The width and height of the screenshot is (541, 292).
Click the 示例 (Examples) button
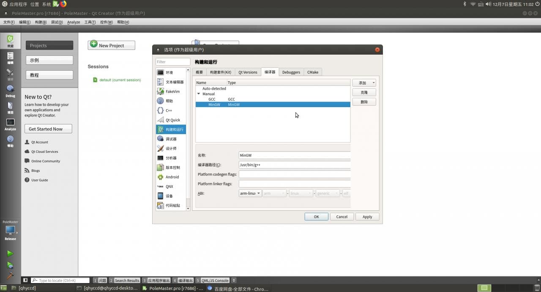pyautogui.click(x=49, y=60)
